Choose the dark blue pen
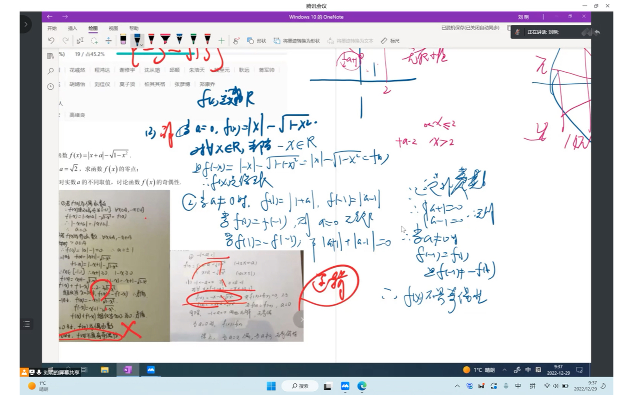The height and width of the screenshot is (395, 633). click(x=179, y=39)
